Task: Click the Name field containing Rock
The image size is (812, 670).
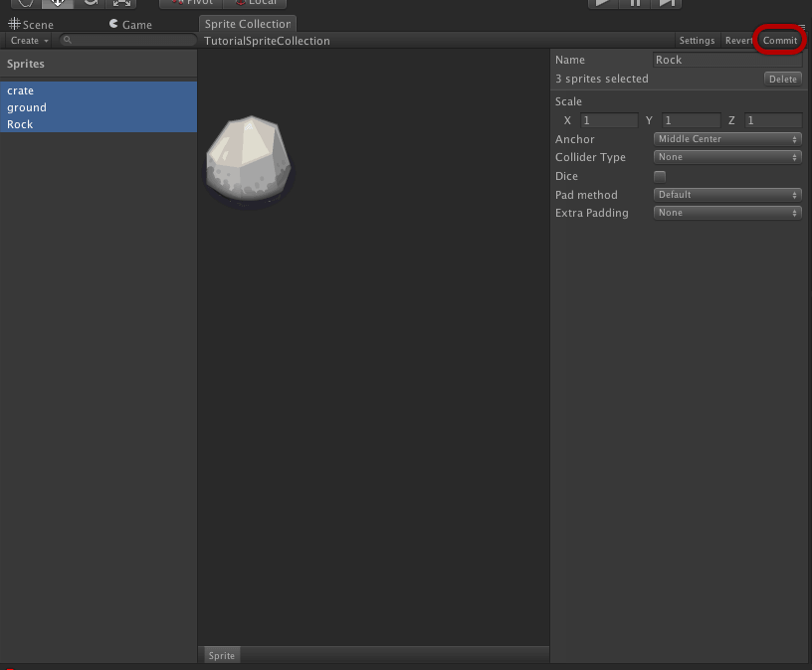Action: (727, 60)
